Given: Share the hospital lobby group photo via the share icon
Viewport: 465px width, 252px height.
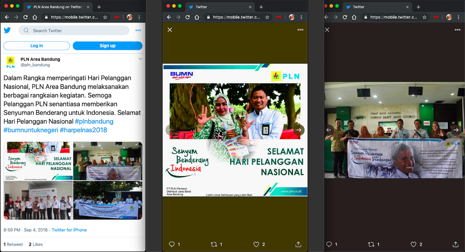Looking at the screenshot, I should 456,244.
